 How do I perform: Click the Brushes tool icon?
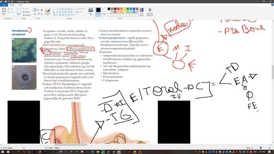tap(48, 10)
